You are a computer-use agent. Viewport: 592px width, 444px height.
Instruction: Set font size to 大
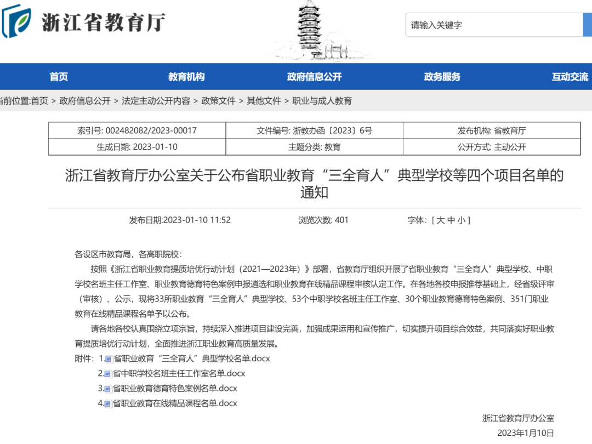click(x=441, y=220)
